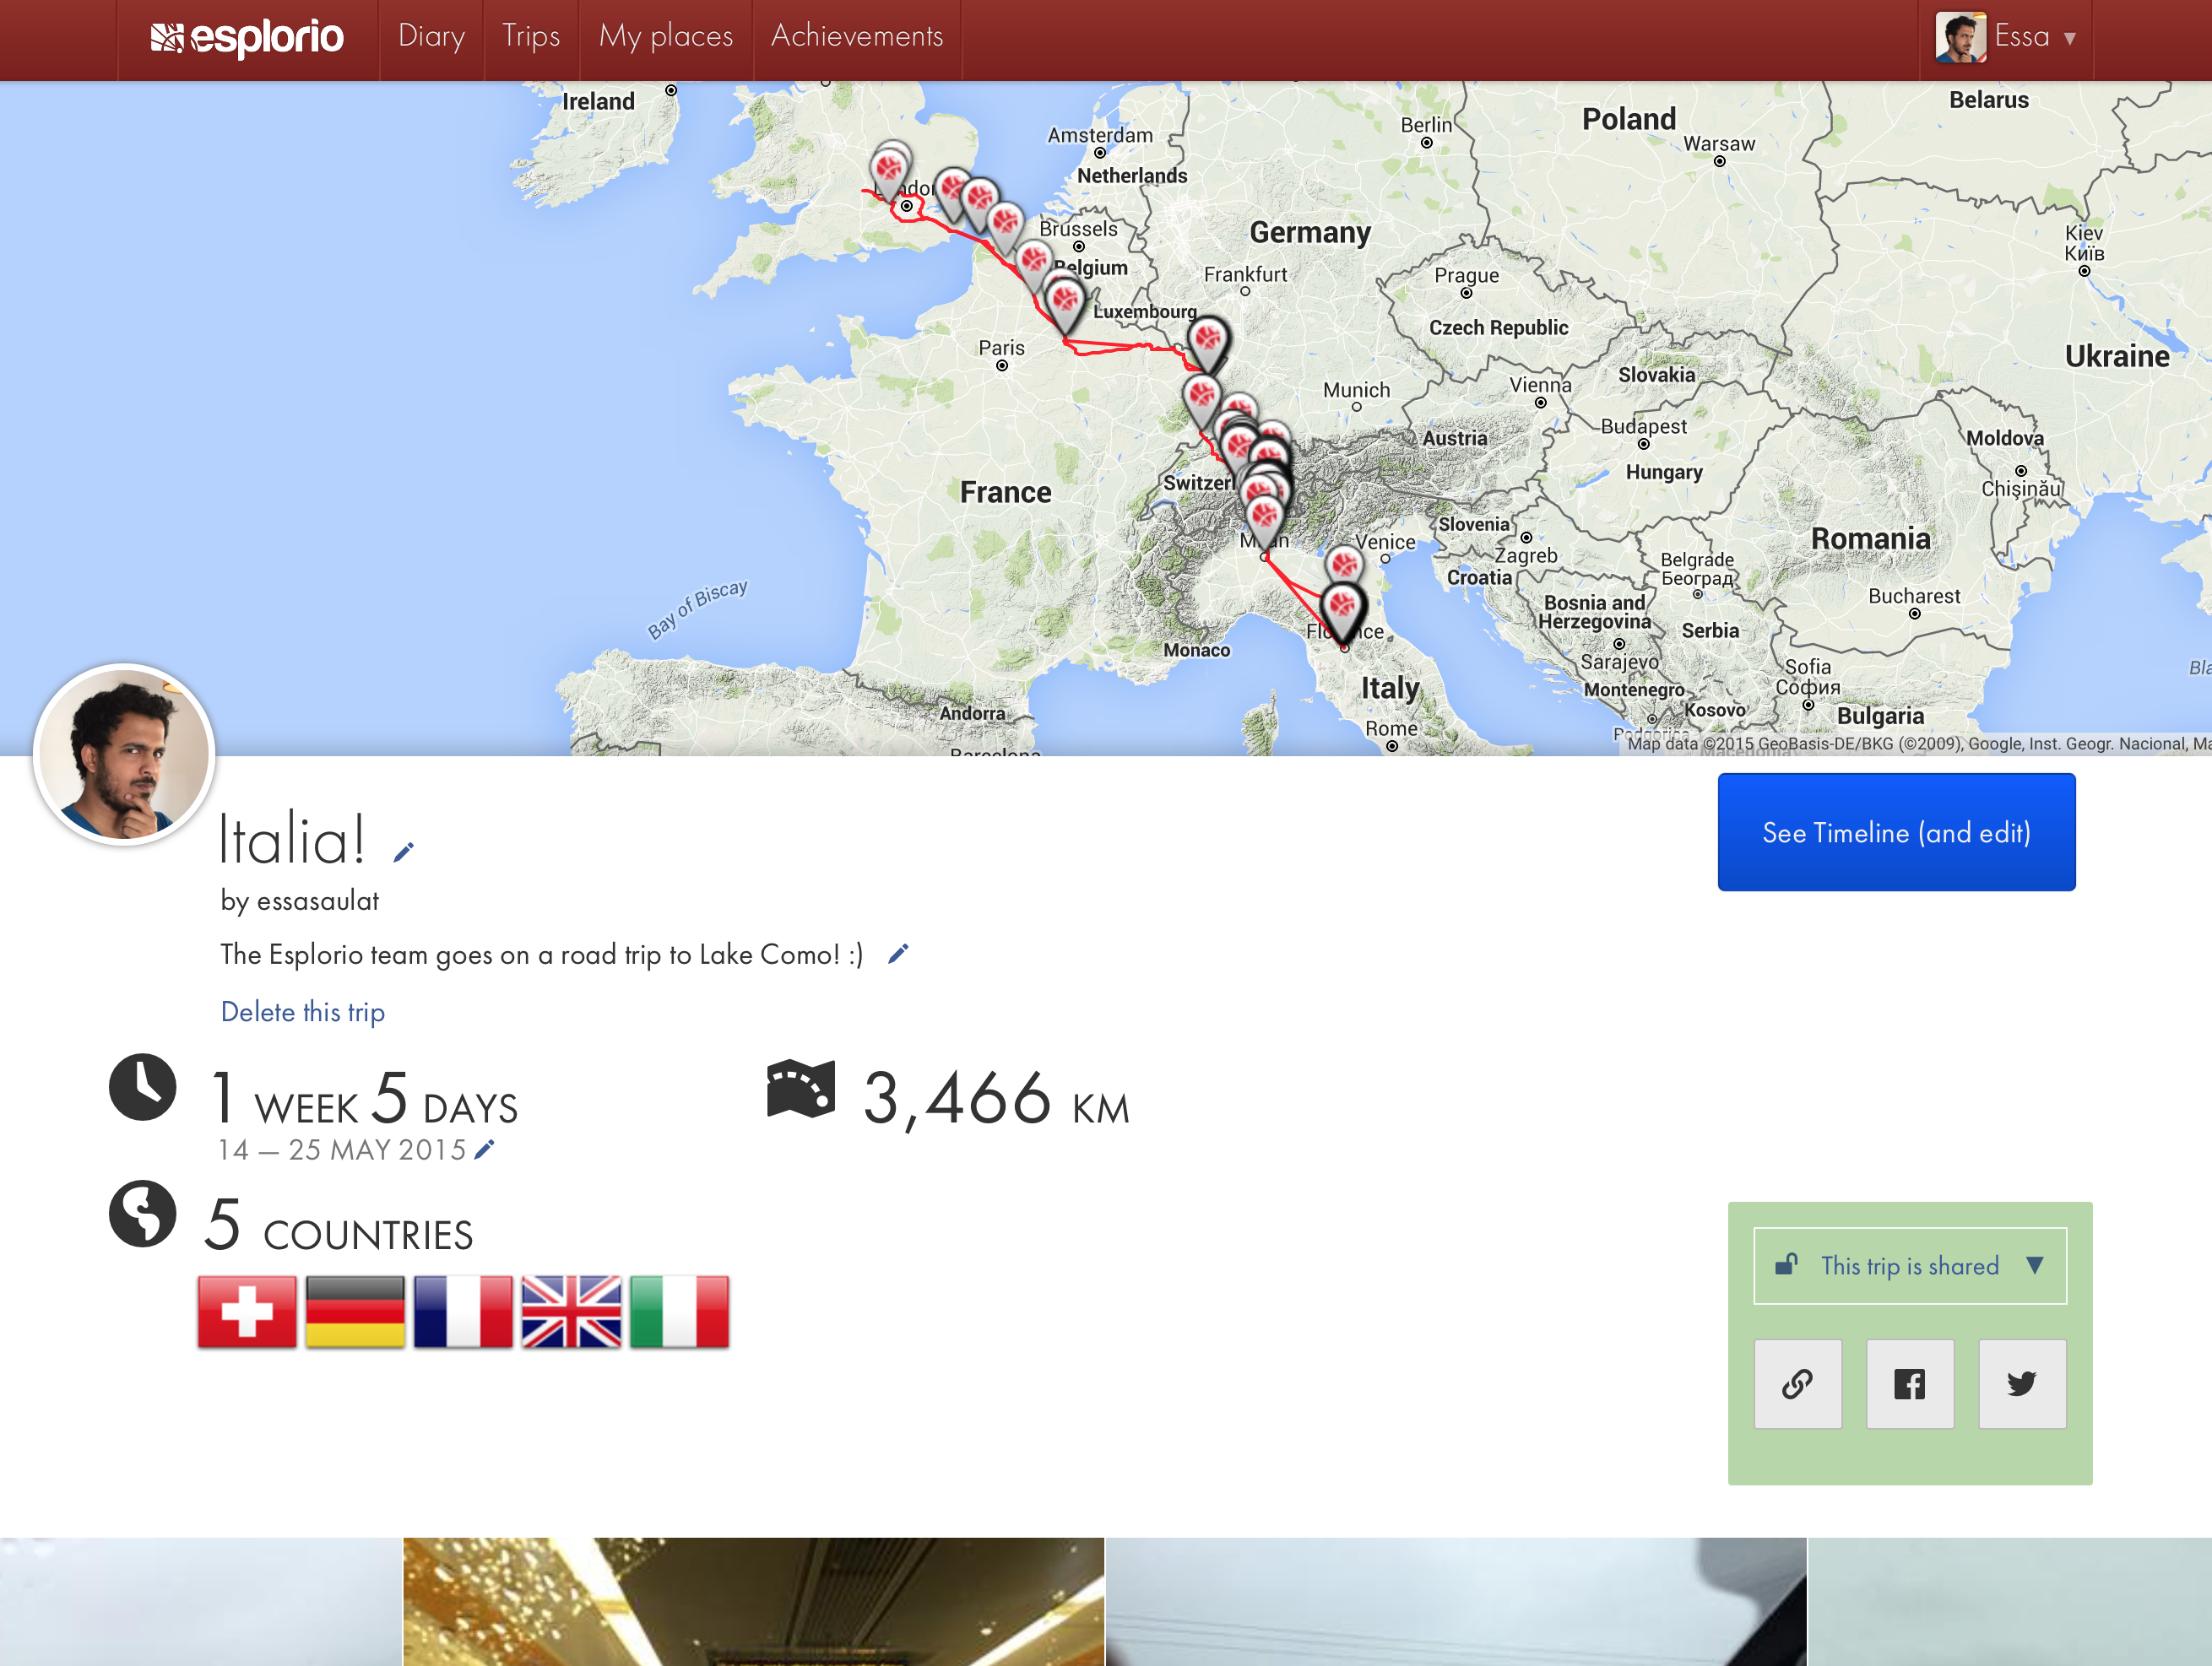Click the pencil icon next to Italia! title
The image size is (2212, 1666).
pos(403,852)
